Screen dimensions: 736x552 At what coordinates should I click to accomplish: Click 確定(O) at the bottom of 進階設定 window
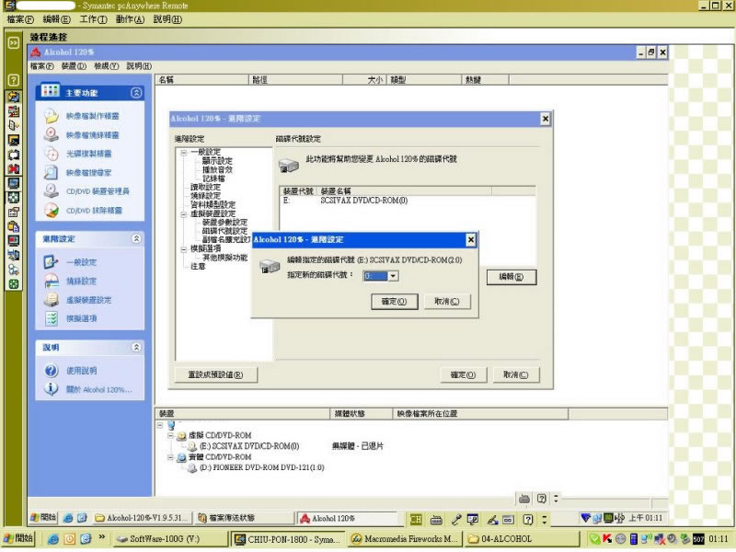click(x=464, y=375)
